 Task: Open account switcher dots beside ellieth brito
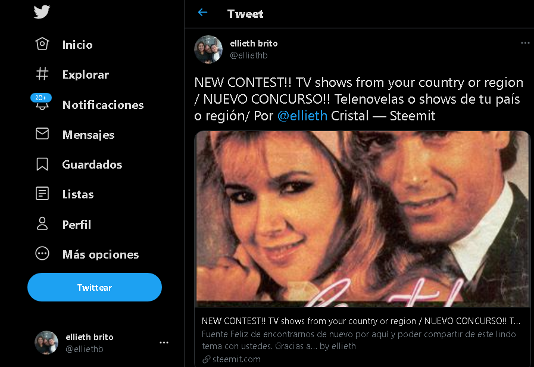[x=164, y=343]
